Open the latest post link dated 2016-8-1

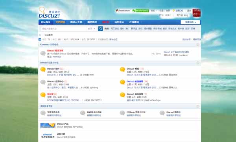(176, 52)
